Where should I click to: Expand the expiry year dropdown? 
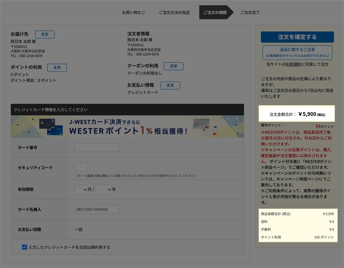[x=103, y=190]
